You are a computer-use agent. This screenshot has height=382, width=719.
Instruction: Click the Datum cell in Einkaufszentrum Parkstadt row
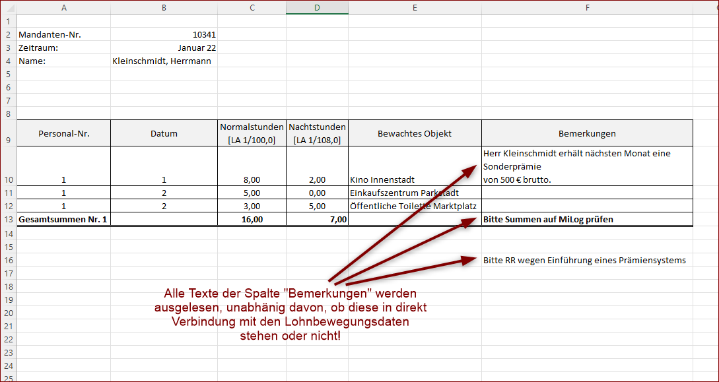164,193
